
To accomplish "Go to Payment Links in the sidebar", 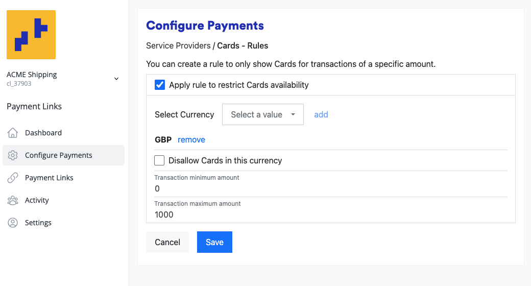I will coord(49,178).
